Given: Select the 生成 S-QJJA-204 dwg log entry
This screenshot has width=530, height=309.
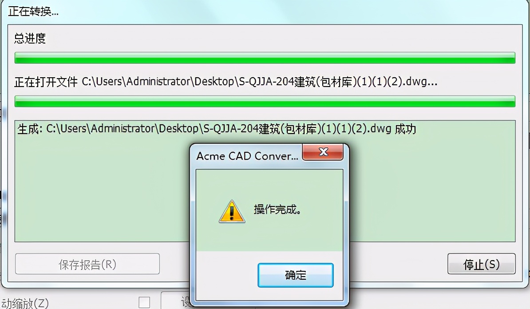Looking at the screenshot, I should click(216, 129).
